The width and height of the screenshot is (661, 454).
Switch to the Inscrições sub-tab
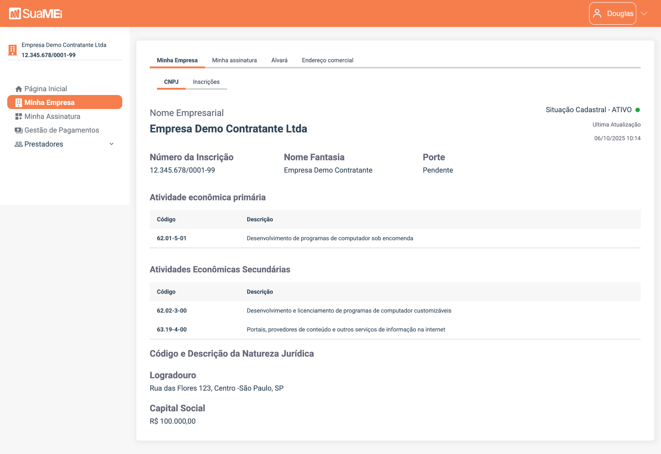(x=206, y=82)
